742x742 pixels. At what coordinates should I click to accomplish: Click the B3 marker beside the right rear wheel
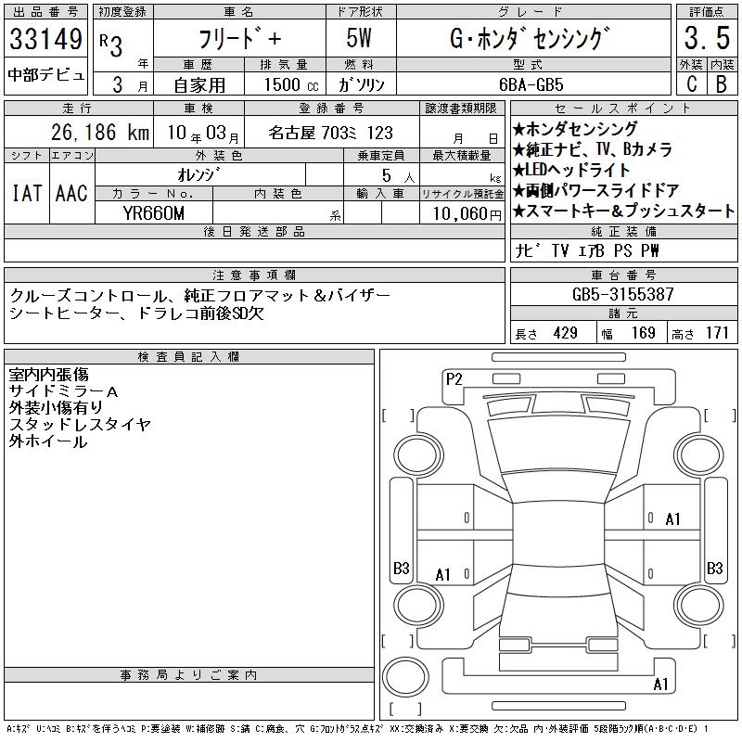(x=715, y=568)
